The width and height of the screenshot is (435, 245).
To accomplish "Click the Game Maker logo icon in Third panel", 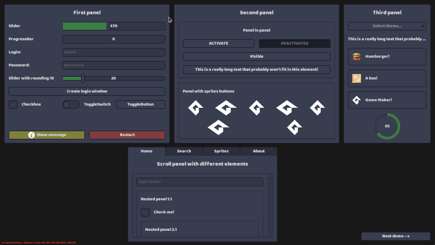I will [x=357, y=100].
